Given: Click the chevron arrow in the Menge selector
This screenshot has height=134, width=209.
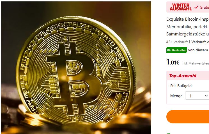Looking at the screenshot, I should coord(206,95).
